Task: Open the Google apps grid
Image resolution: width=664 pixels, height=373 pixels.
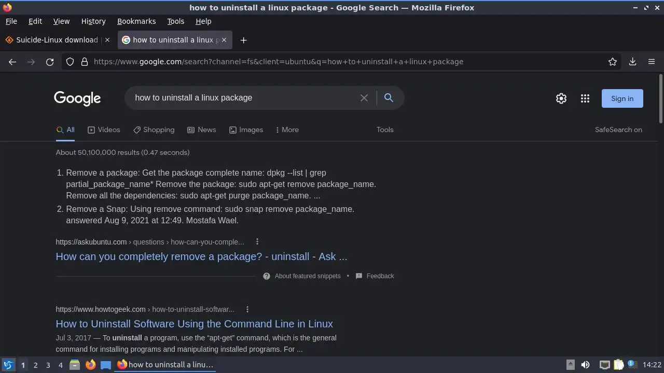Action: pyautogui.click(x=585, y=98)
